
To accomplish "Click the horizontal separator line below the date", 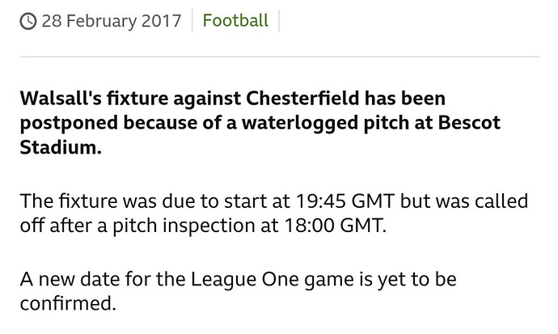I will 279,57.
